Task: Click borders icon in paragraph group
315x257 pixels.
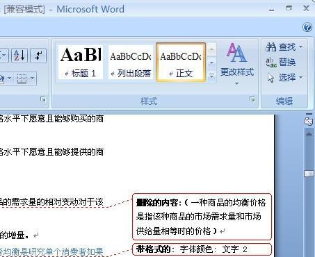Action: pos(22,78)
